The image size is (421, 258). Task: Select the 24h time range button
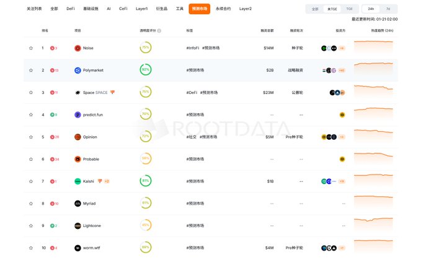pos(371,9)
